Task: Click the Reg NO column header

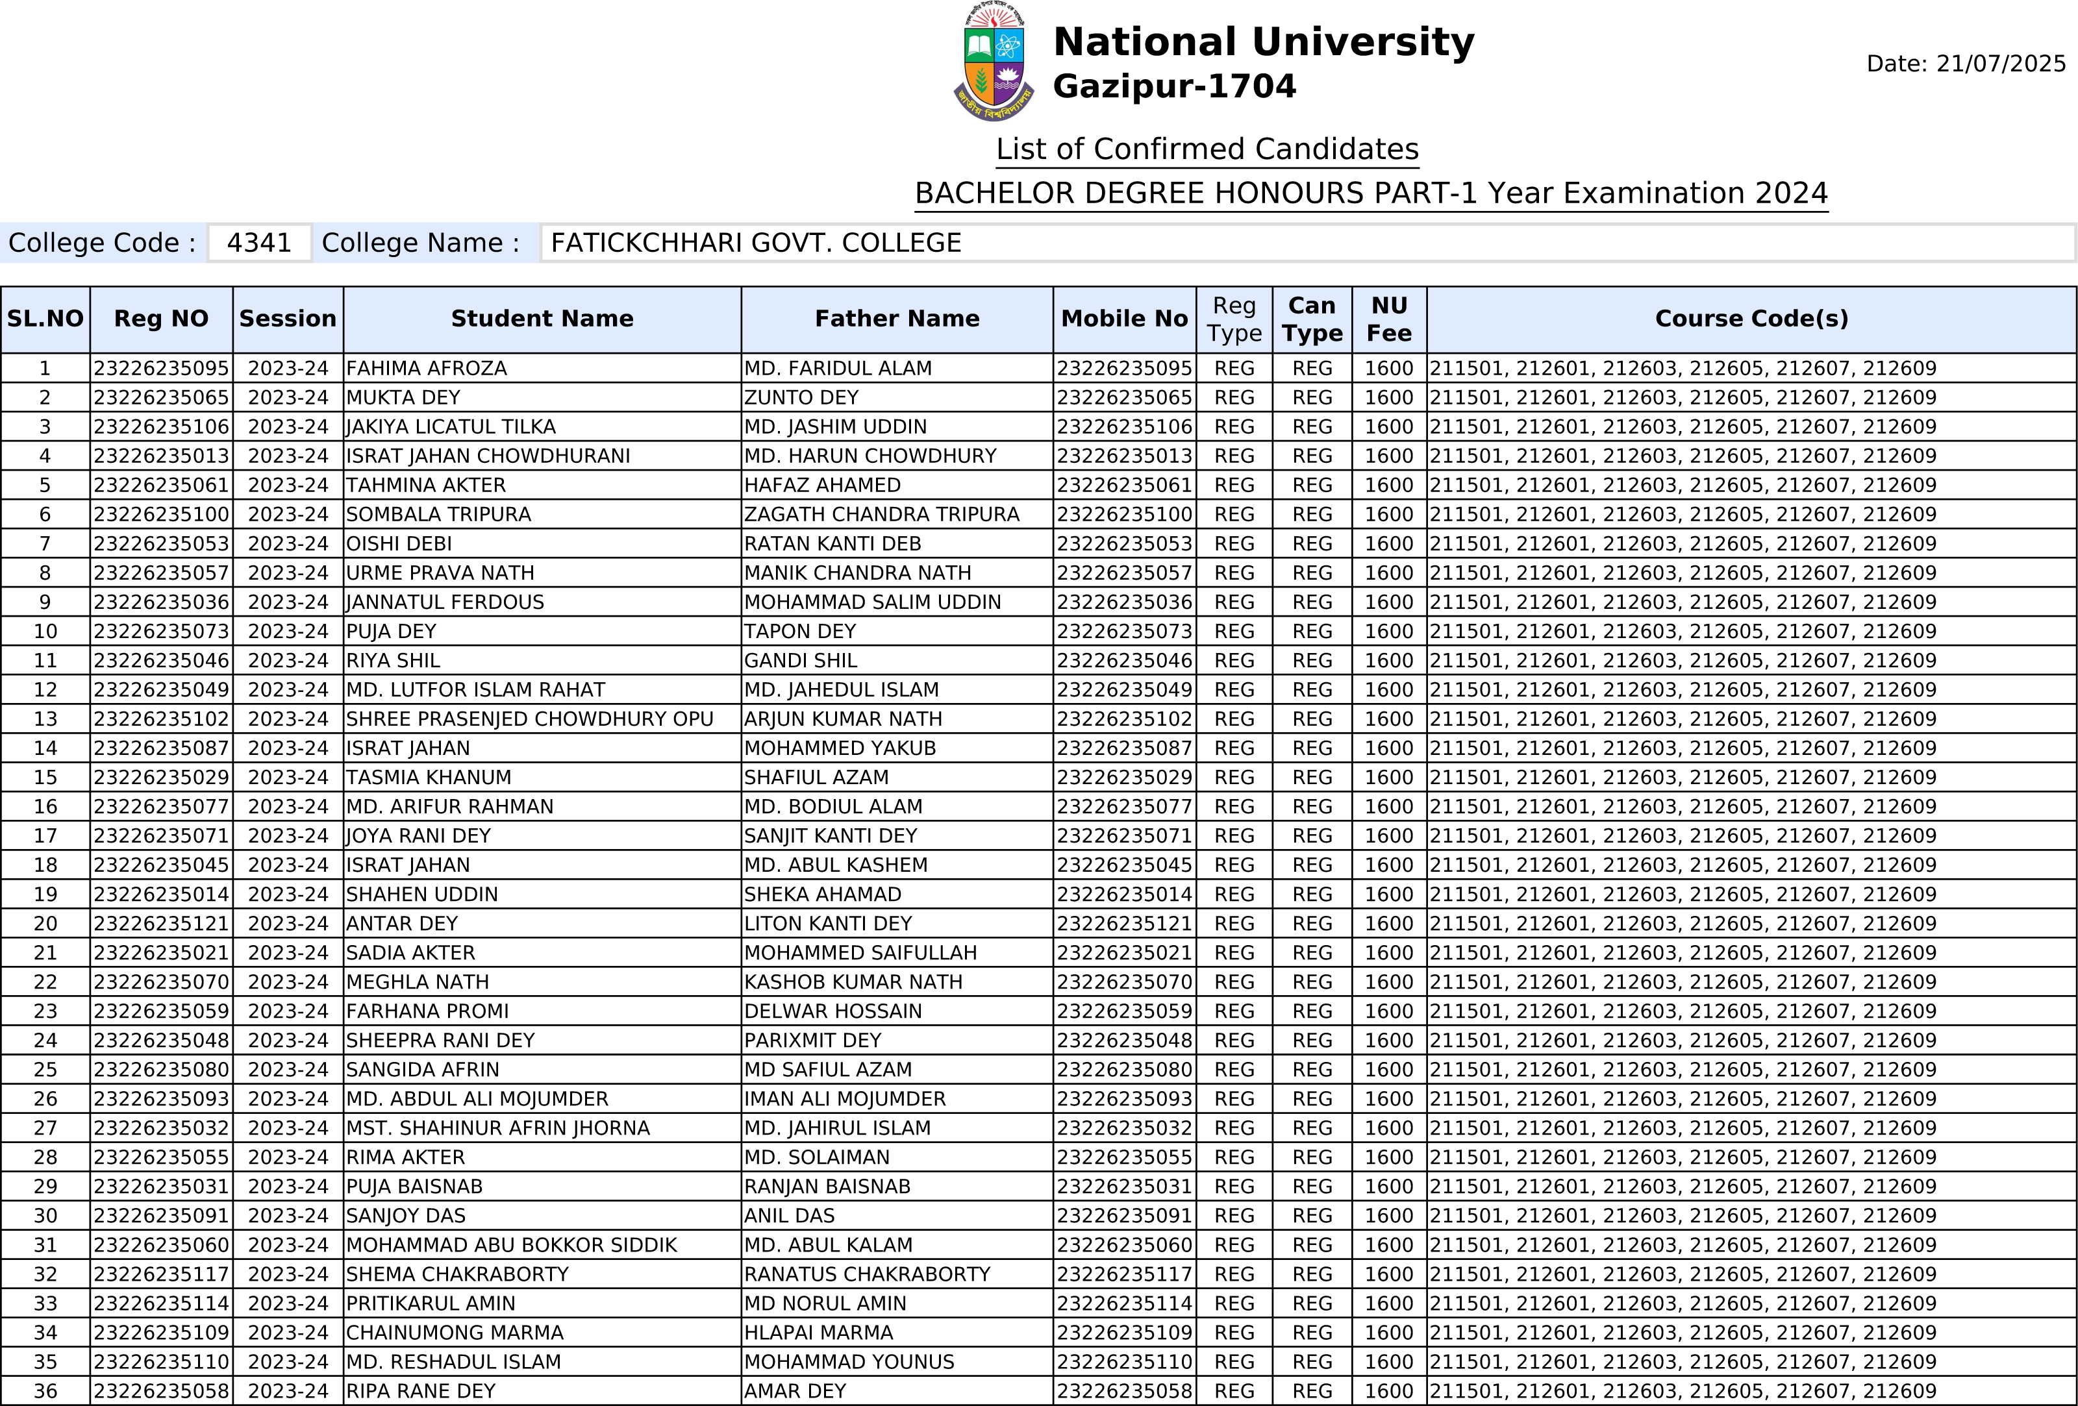Action: 161,319
